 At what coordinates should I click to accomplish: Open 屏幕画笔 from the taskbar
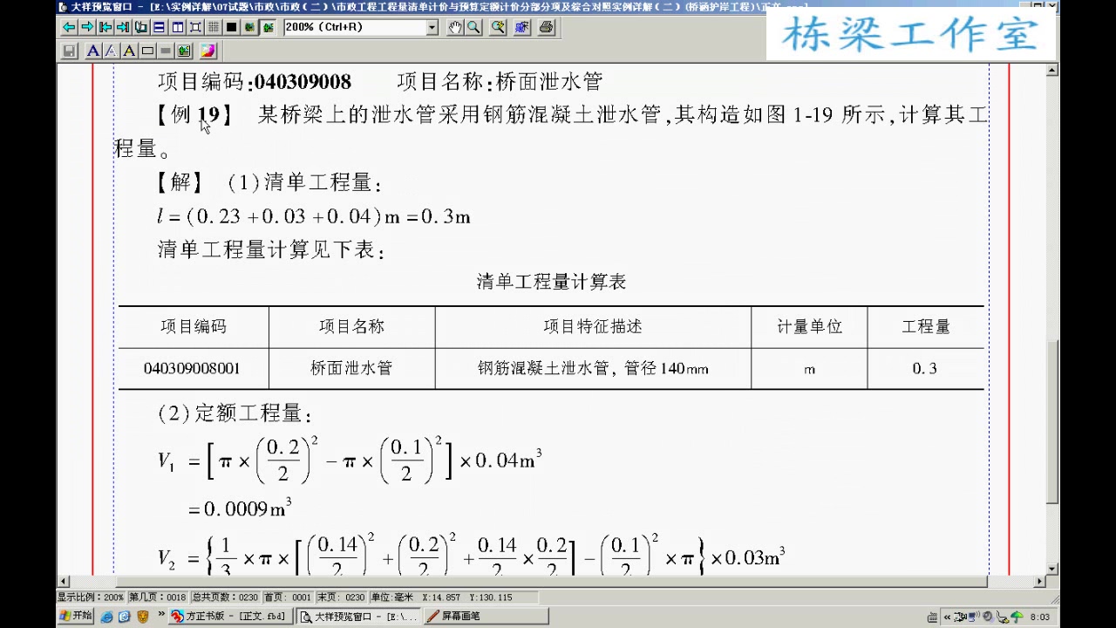click(x=487, y=616)
